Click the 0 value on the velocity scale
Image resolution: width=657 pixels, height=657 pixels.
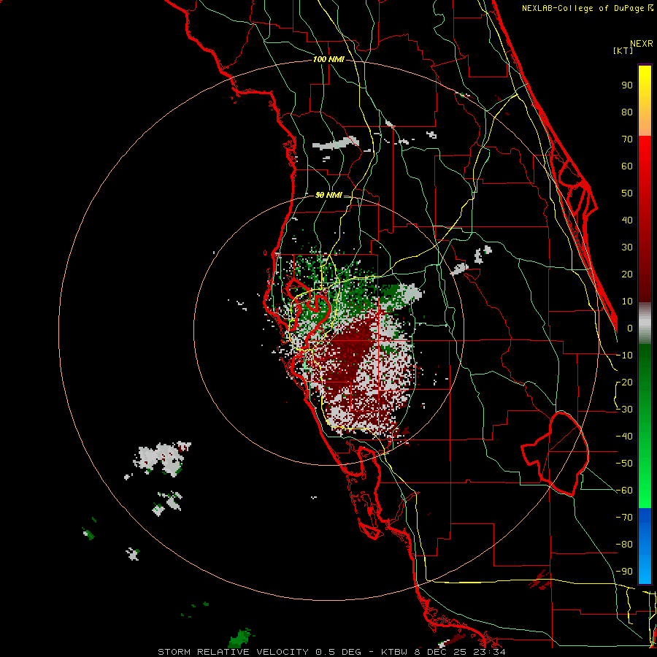(x=630, y=328)
